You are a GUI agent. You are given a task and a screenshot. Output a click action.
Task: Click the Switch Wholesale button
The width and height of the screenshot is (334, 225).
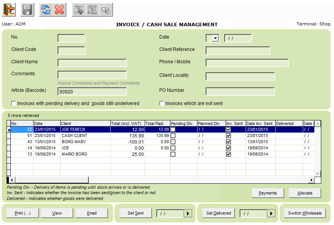[x=305, y=213]
